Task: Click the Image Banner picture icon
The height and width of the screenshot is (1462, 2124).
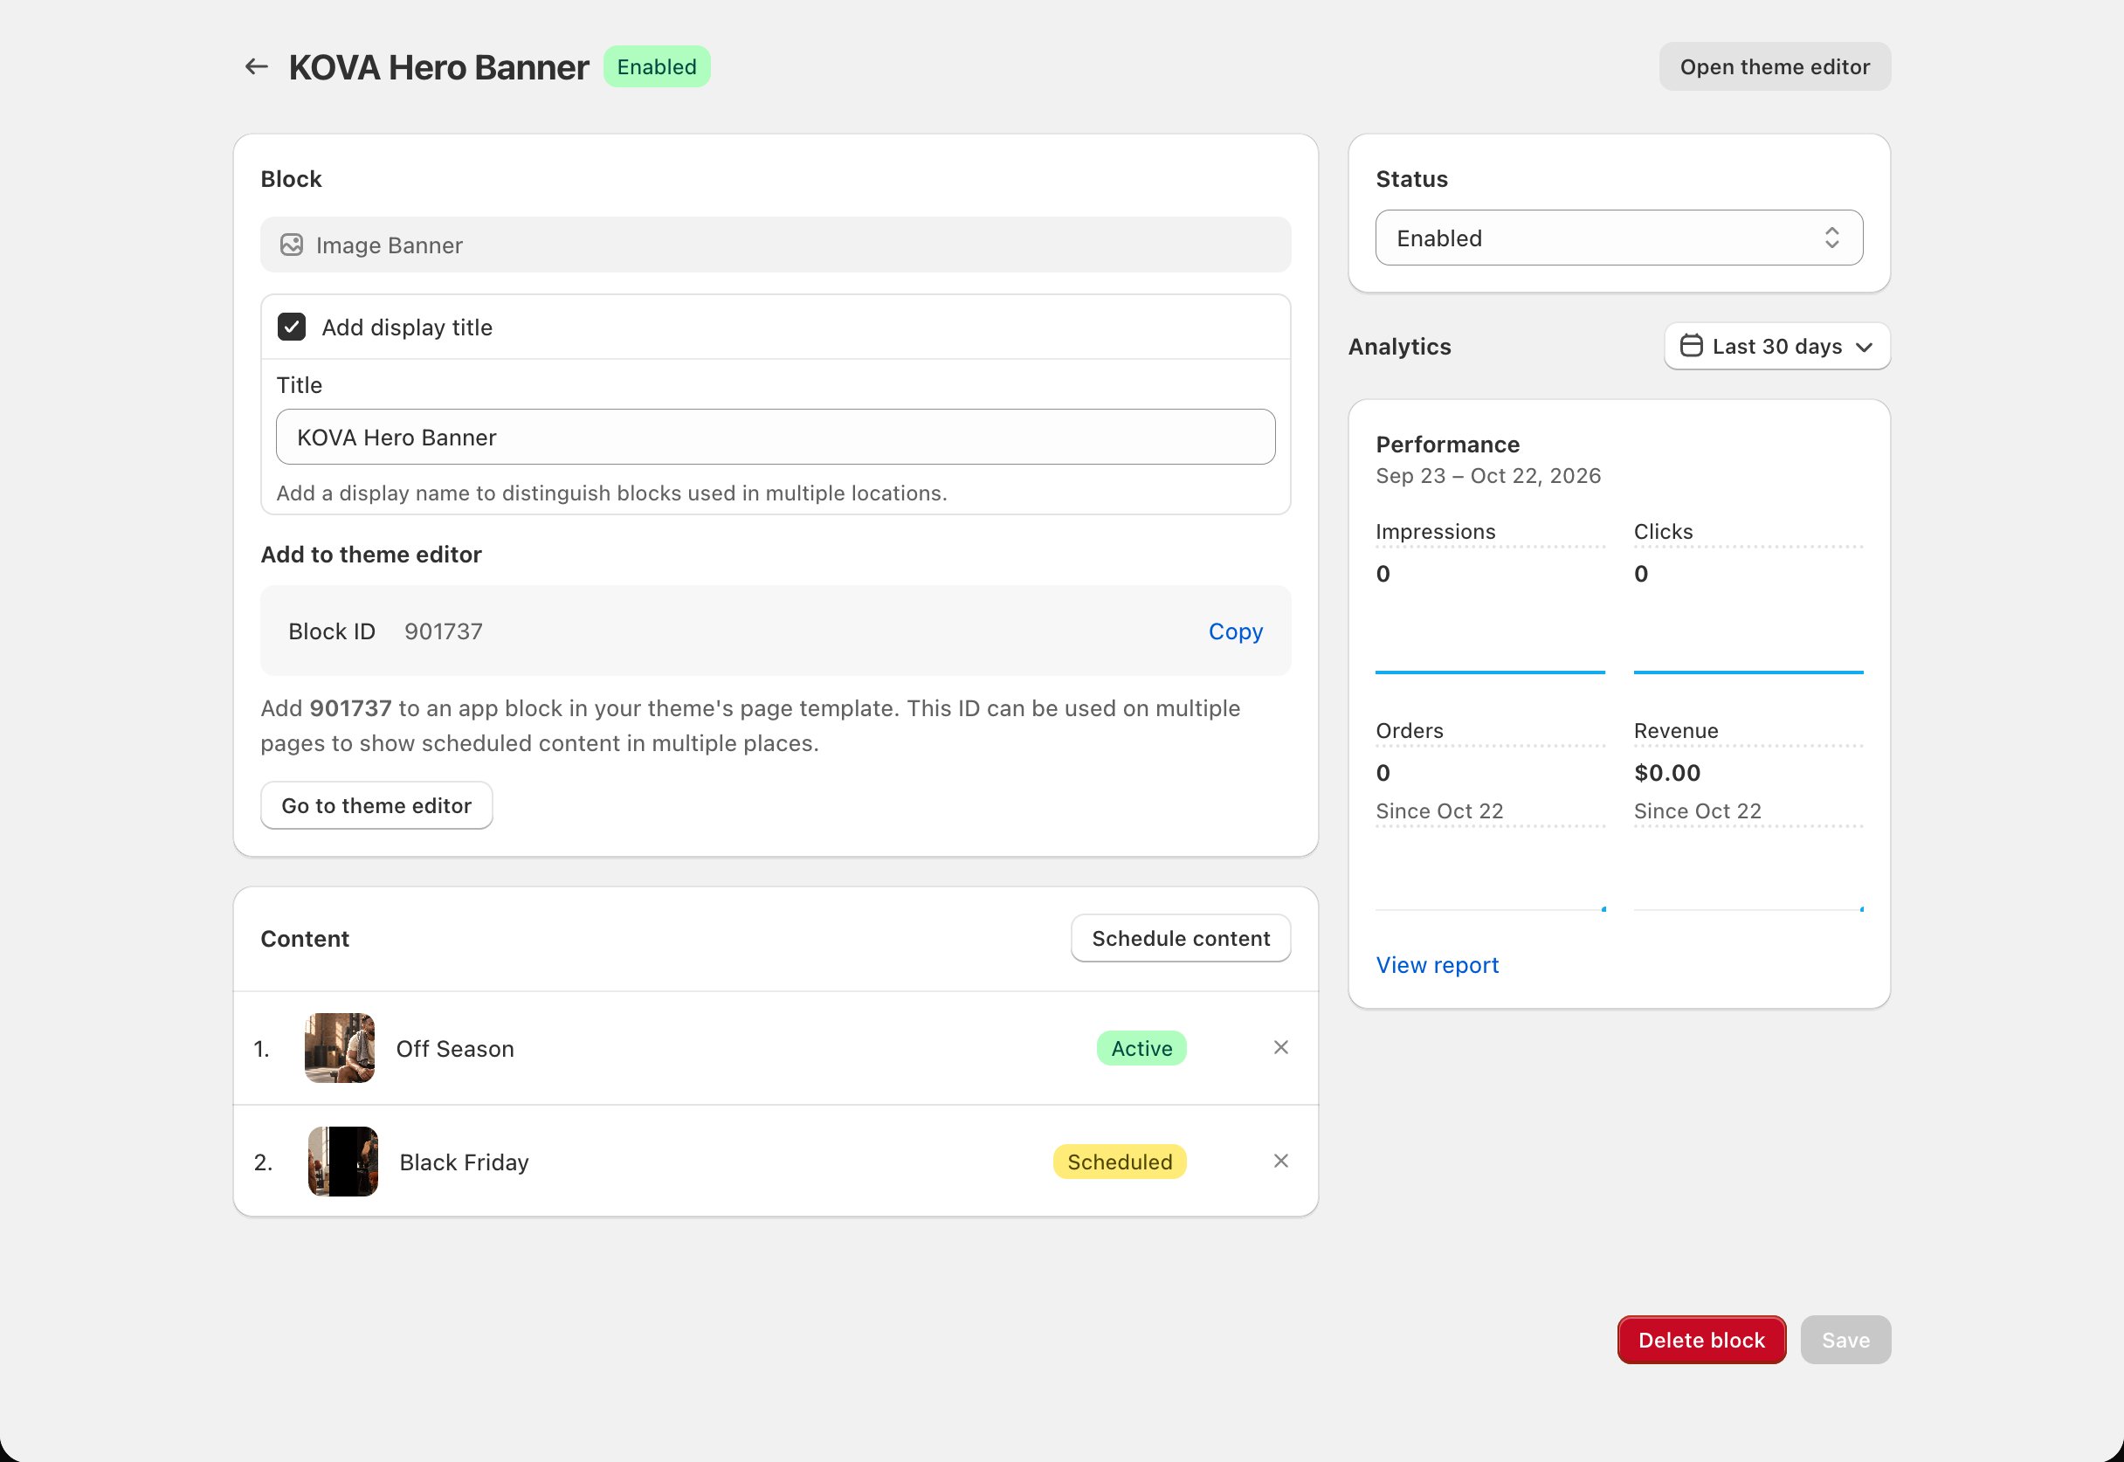Action: (291, 245)
